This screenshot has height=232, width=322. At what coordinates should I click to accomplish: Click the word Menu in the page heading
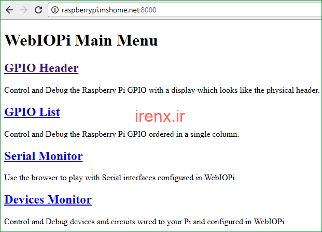[137, 40]
